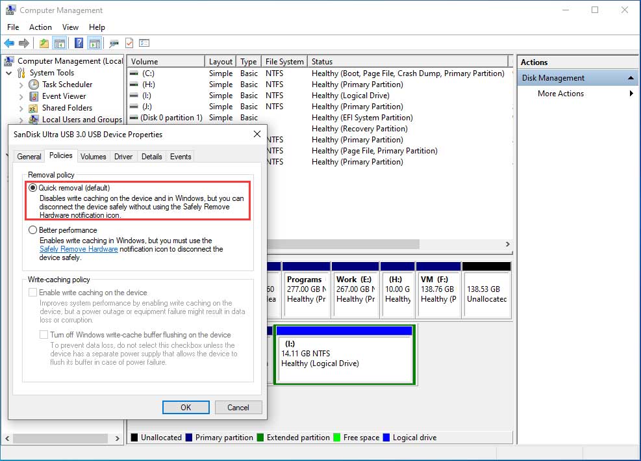Switch to the Volumes tab
The image size is (641, 461).
(x=93, y=156)
